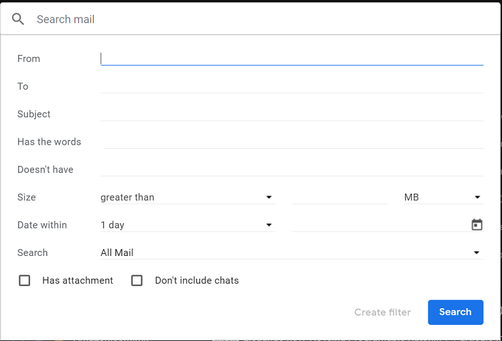Click the Doesn't have input field
The width and height of the screenshot is (502, 341).
[x=292, y=169]
